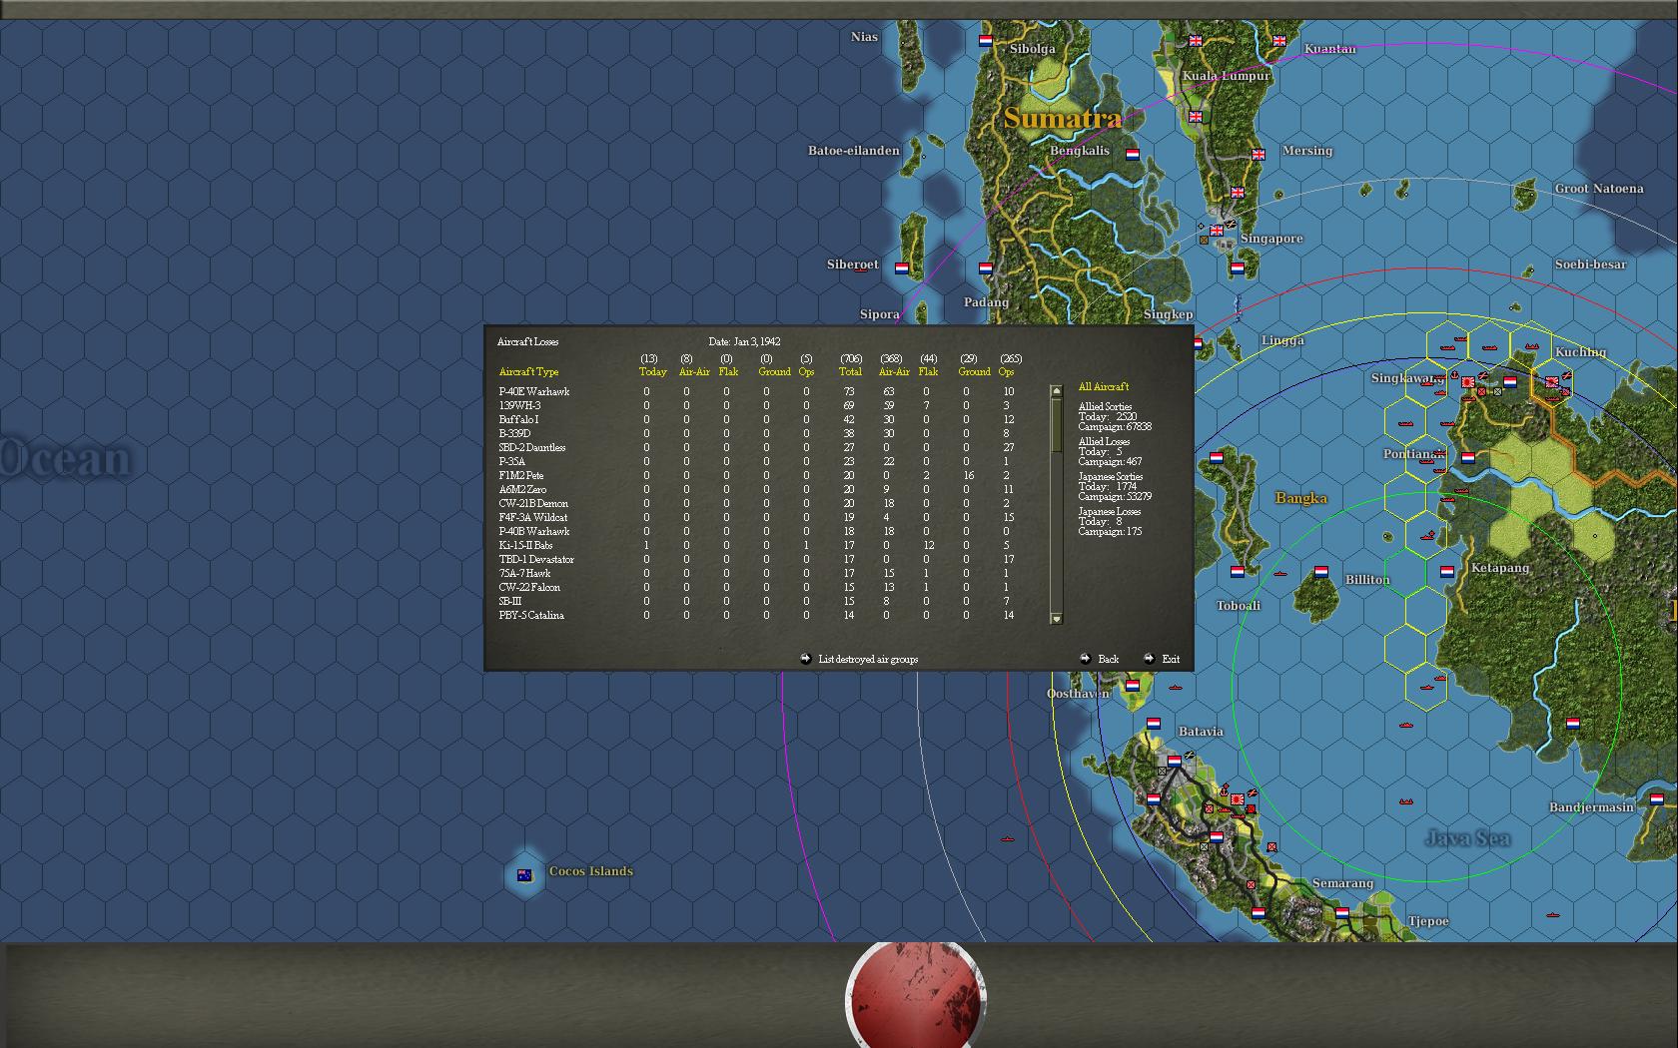Image resolution: width=1678 pixels, height=1048 pixels.
Task: Select the British base flag at Singapore
Action: coord(1216,231)
